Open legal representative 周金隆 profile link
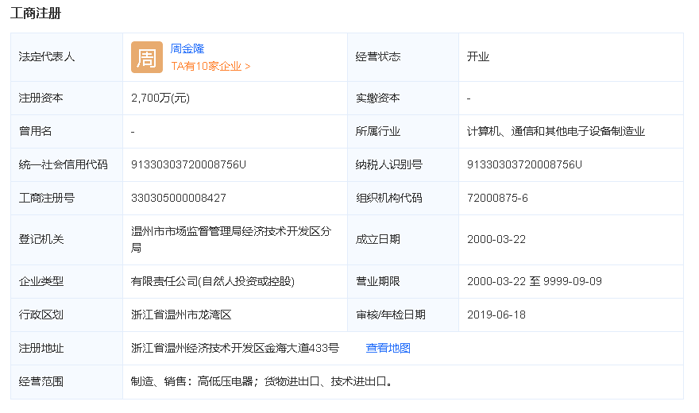This screenshot has height=413, width=699. [187, 48]
